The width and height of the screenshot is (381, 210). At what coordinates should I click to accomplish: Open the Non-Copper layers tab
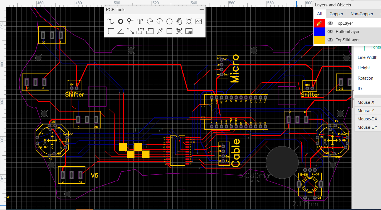pyautogui.click(x=362, y=14)
